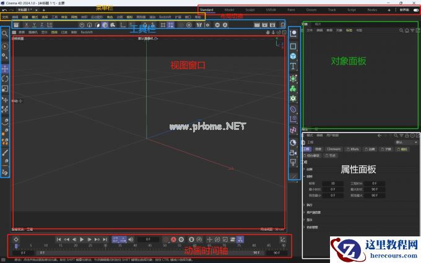
Task: Toggle Z axis lock
Action: point(42,25)
